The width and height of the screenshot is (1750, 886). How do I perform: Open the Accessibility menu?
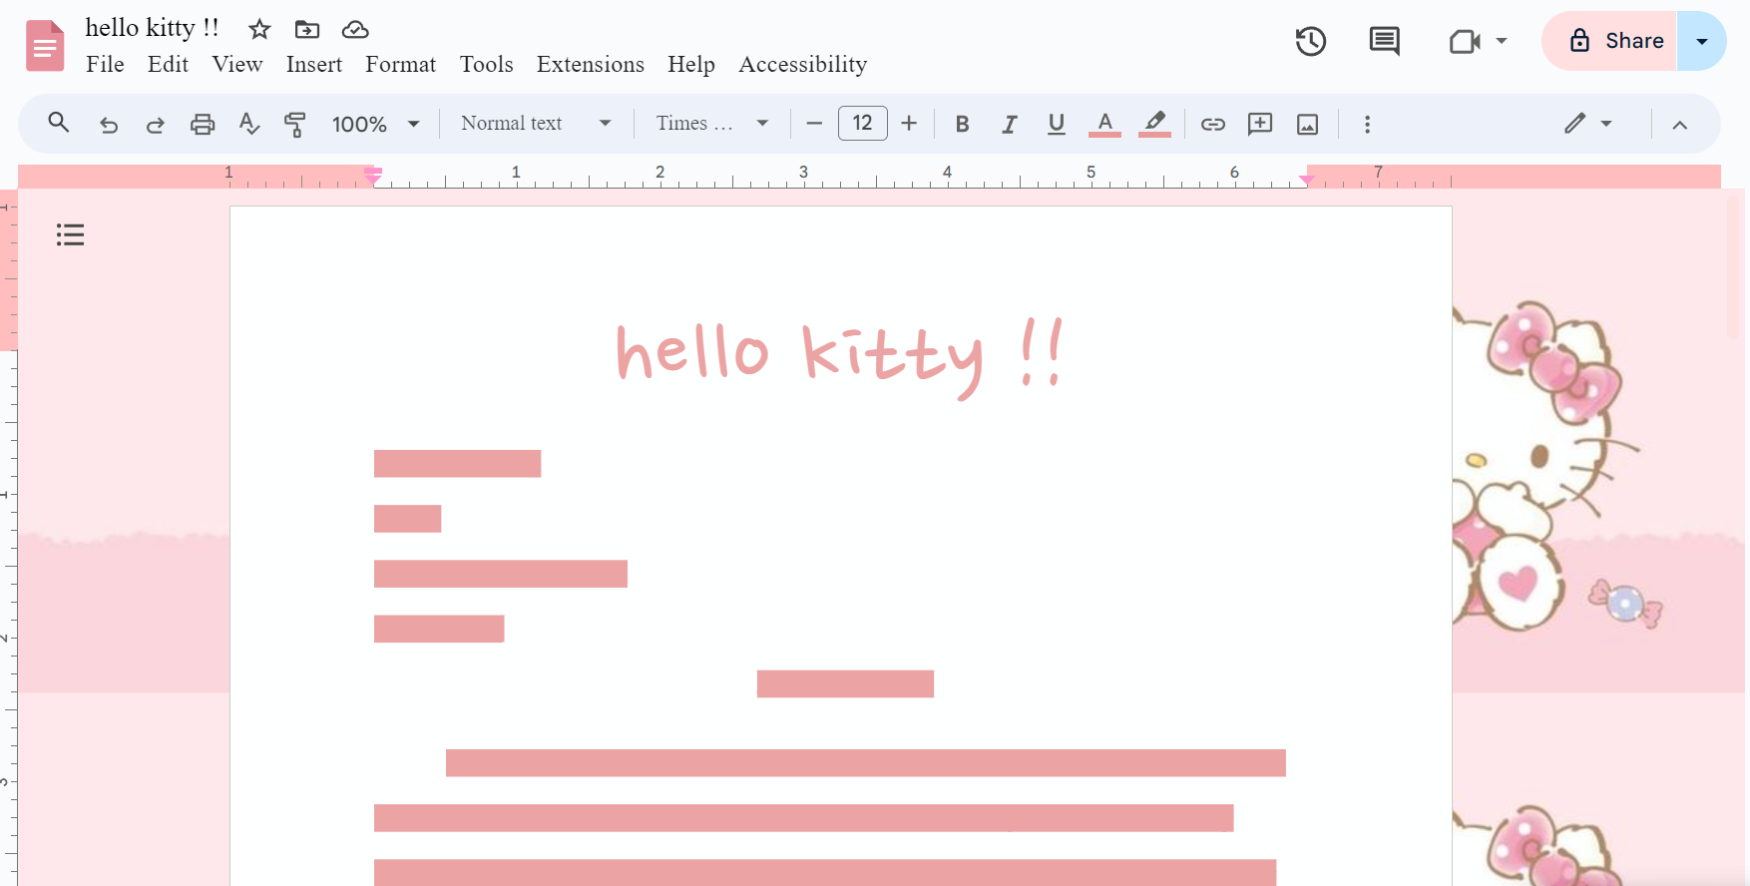(803, 64)
